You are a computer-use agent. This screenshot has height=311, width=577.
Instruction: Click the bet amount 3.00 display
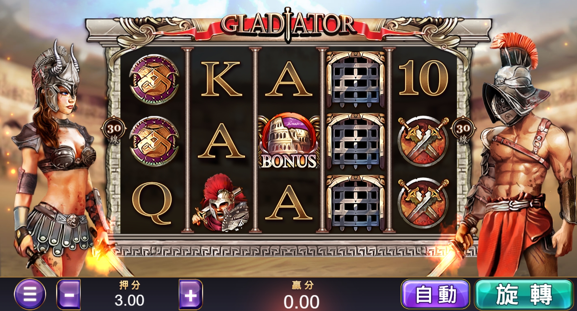coord(130,300)
